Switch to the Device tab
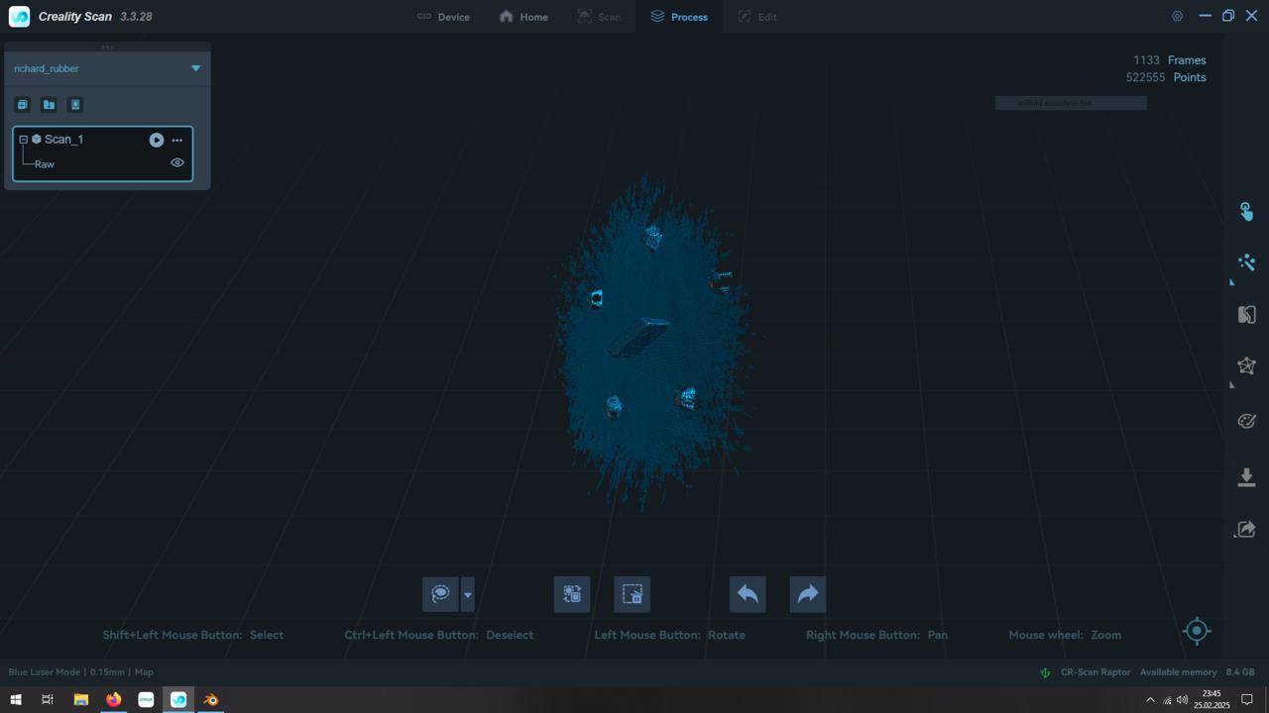The image size is (1269, 713). 443,17
